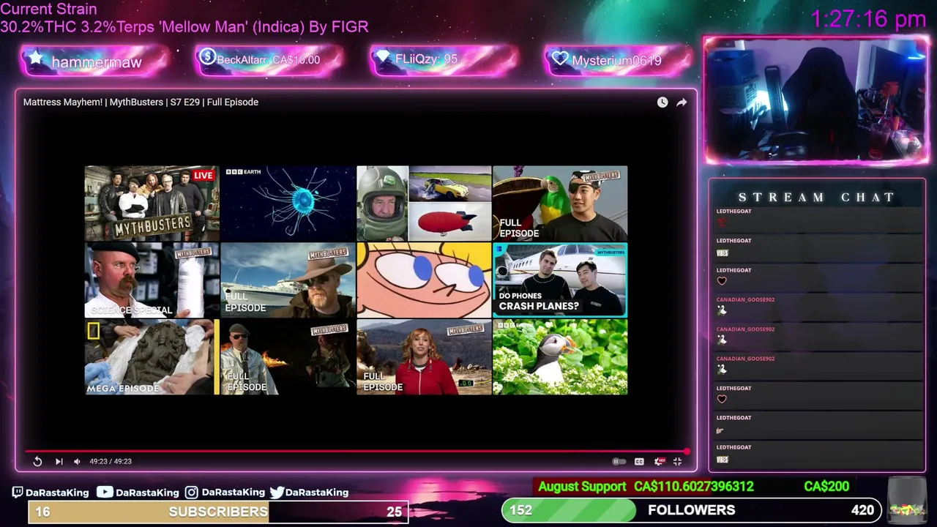Open the explosion Full Episode thumbnail

coord(288,357)
